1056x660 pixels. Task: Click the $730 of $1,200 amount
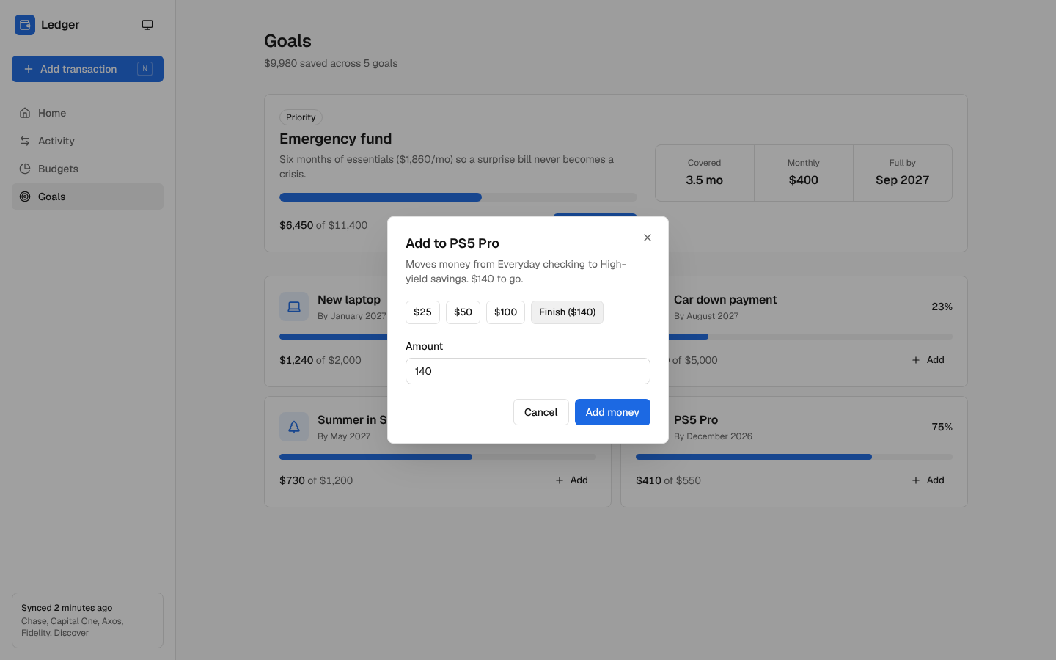coord(316,480)
